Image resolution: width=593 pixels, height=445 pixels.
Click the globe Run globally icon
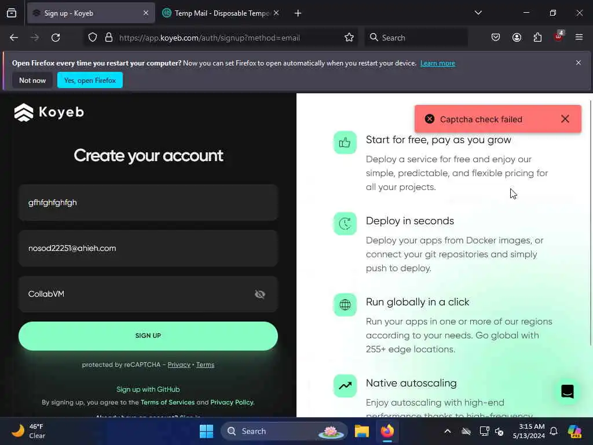[x=345, y=305]
